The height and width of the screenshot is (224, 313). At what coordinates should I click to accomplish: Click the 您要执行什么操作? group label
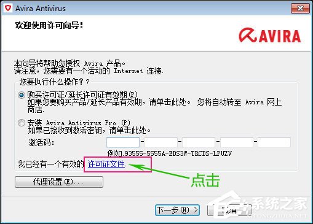[x=55, y=82]
